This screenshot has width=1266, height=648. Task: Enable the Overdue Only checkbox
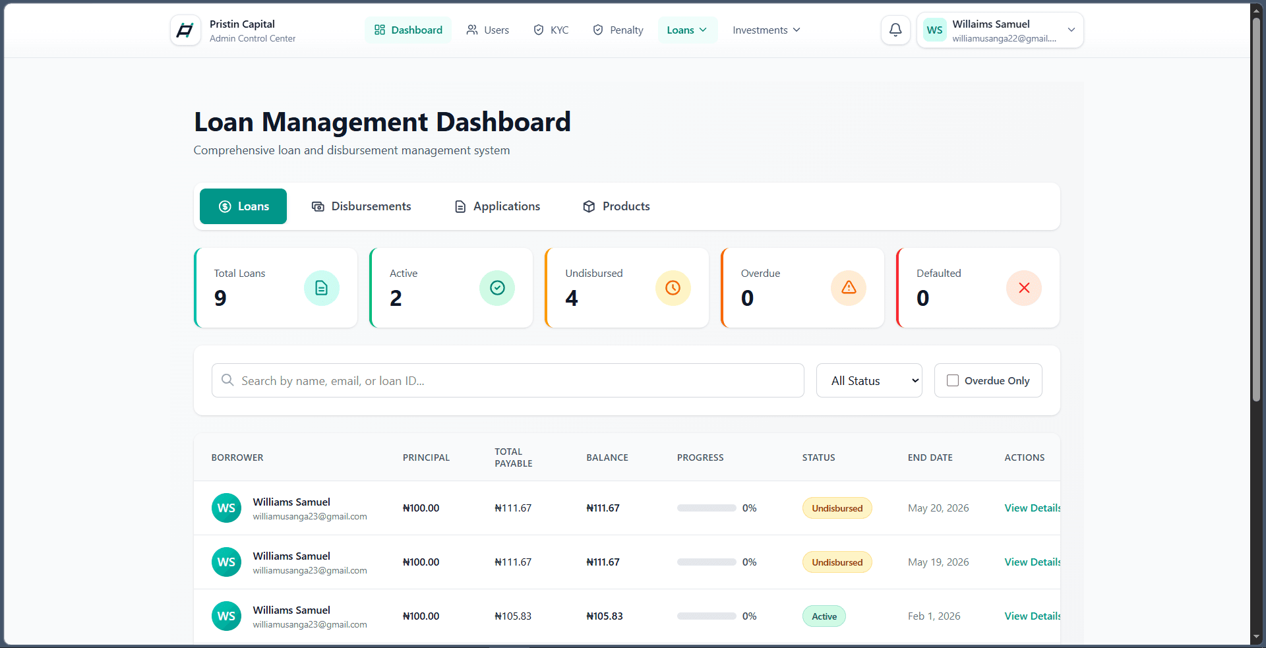click(953, 380)
